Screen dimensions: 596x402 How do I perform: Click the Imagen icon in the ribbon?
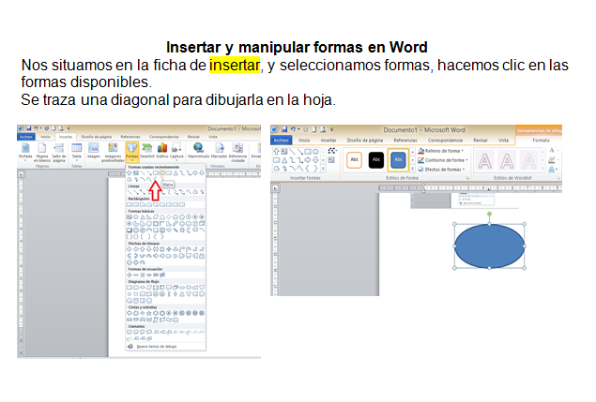click(95, 148)
